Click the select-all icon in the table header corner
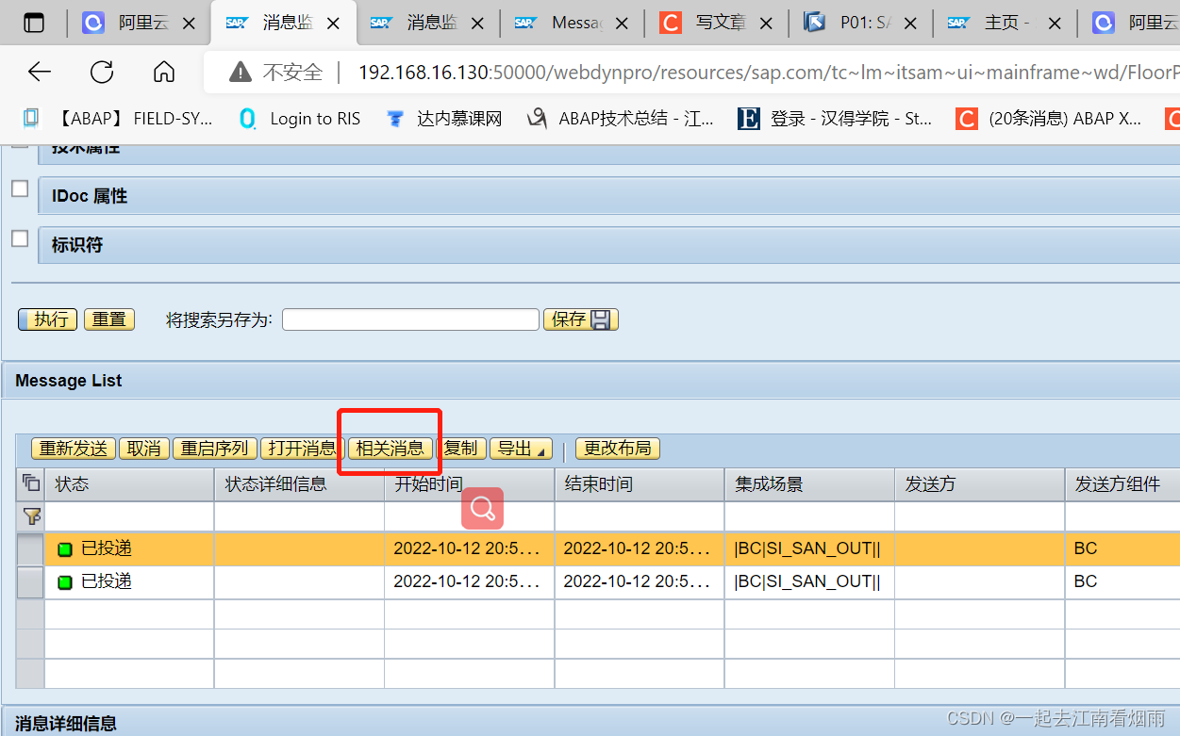1180x736 pixels. 30,482
